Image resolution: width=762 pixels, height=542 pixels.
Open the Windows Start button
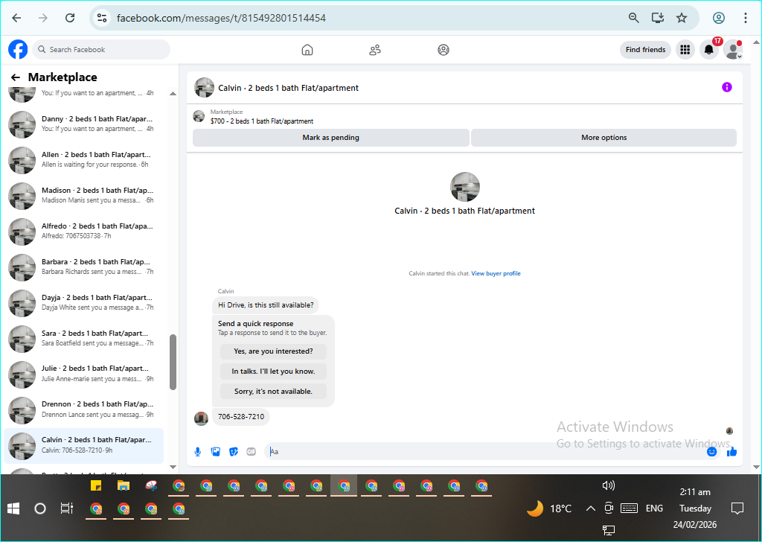[13, 508]
